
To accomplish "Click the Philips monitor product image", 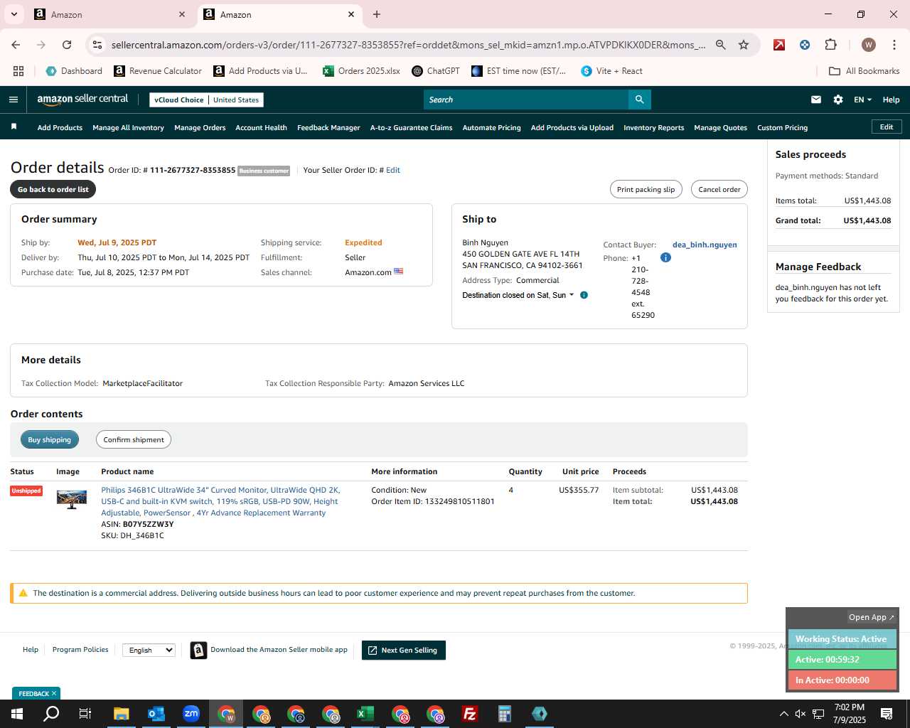I will 72,499.
